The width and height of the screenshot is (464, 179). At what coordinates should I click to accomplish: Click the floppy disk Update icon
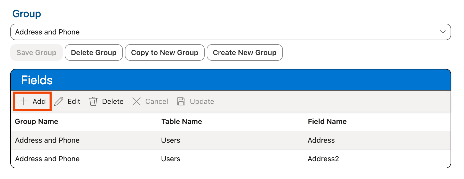181,101
